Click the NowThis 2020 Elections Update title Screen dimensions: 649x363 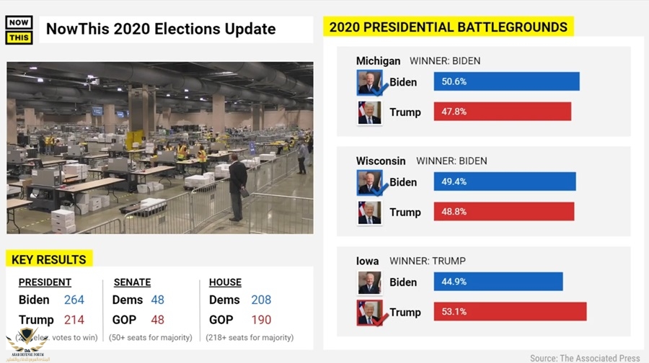pyautogui.click(x=161, y=30)
